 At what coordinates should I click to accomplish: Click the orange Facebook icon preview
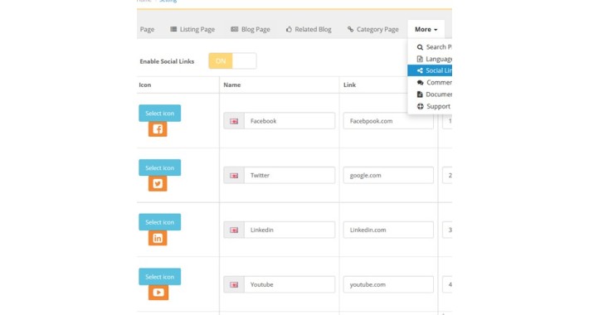point(158,129)
